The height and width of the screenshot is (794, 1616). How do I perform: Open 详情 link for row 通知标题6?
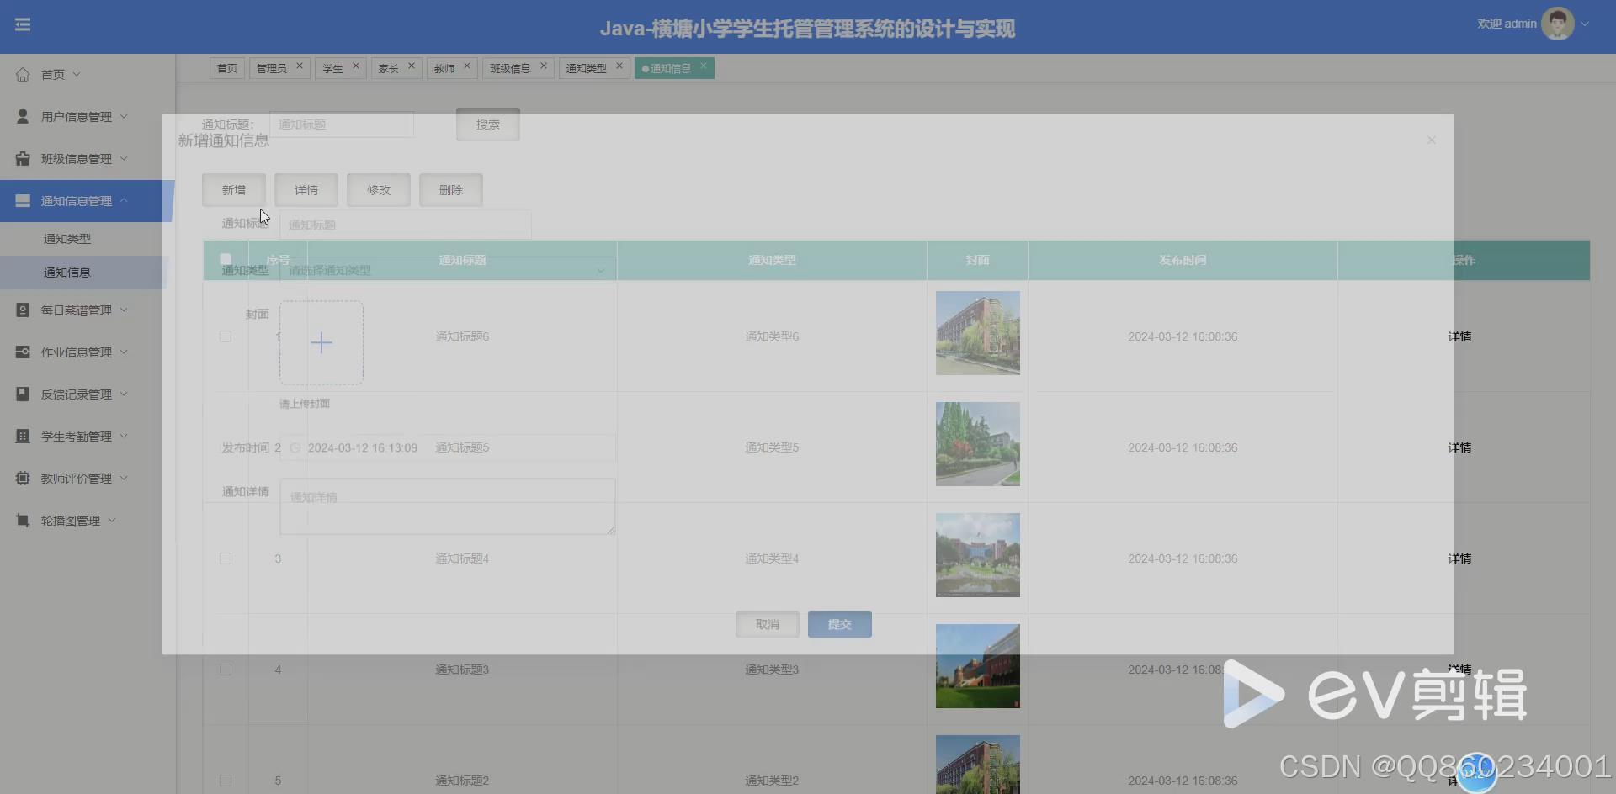tap(1459, 336)
